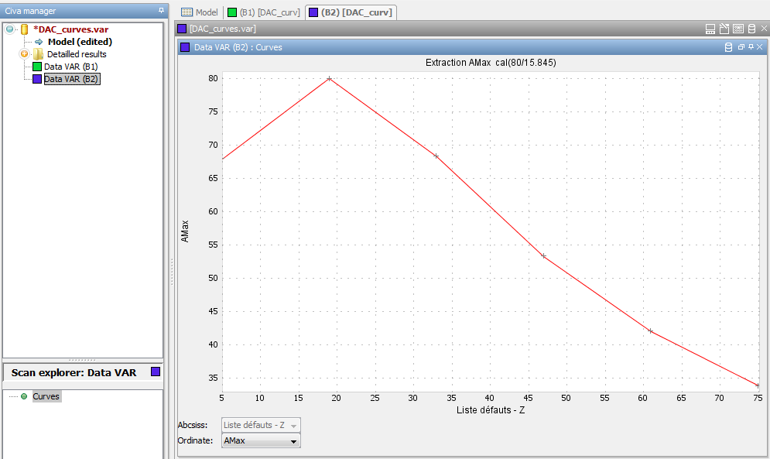Image resolution: width=770 pixels, height=459 pixels.
Task: Select Curves in the Scan explorer
Action: coord(46,396)
